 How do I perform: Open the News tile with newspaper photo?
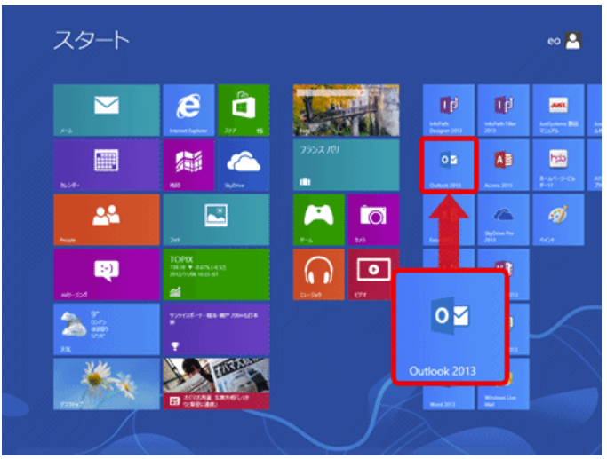point(216,384)
